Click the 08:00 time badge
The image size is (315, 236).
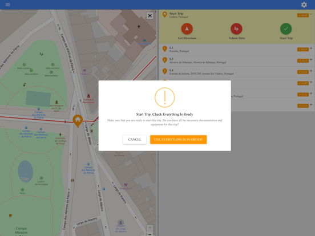303,15
